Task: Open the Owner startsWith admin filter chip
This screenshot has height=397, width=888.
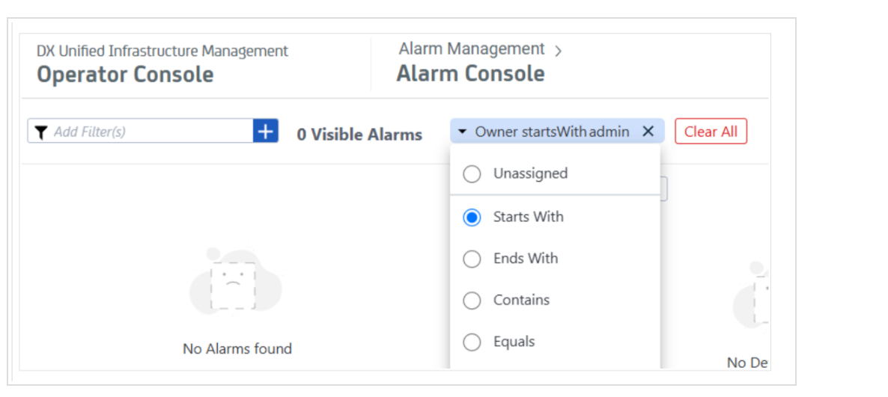Action: (x=552, y=132)
